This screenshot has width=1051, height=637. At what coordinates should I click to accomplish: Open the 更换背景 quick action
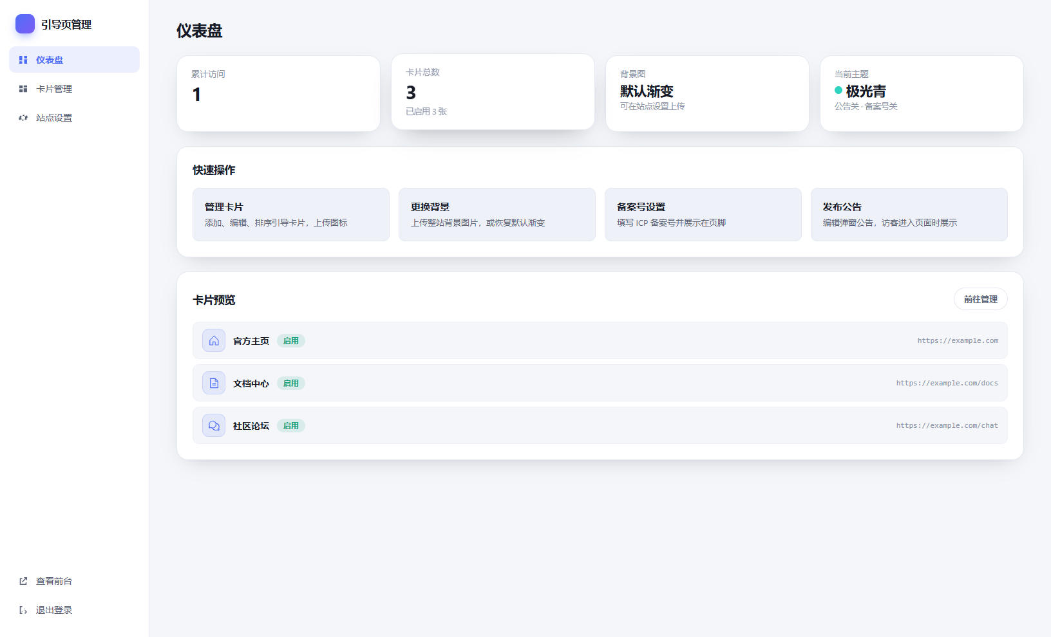click(497, 214)
